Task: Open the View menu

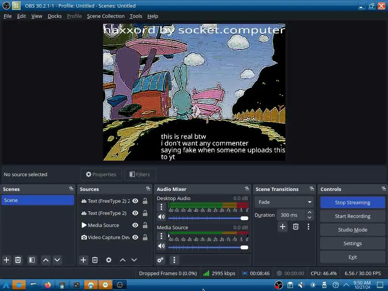Action: coord(37,16)
